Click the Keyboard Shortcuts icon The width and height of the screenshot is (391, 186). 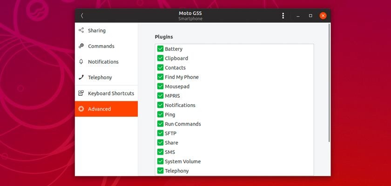tap(81, 93)
